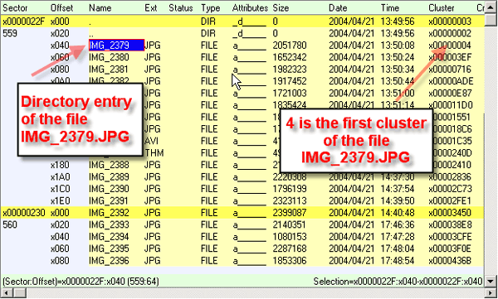
Task: Select the IMG_2391 file entry
Action: (x=109, y=201)
